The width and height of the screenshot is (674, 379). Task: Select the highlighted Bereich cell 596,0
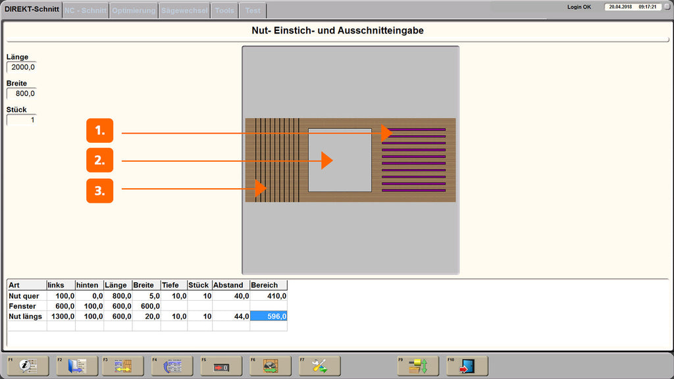pyautogui.click(x=269, y=316)
